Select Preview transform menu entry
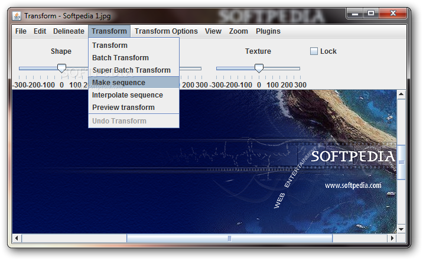Image resolution: width=423 pixels, height=260 pixels. [x=134, y=108]
